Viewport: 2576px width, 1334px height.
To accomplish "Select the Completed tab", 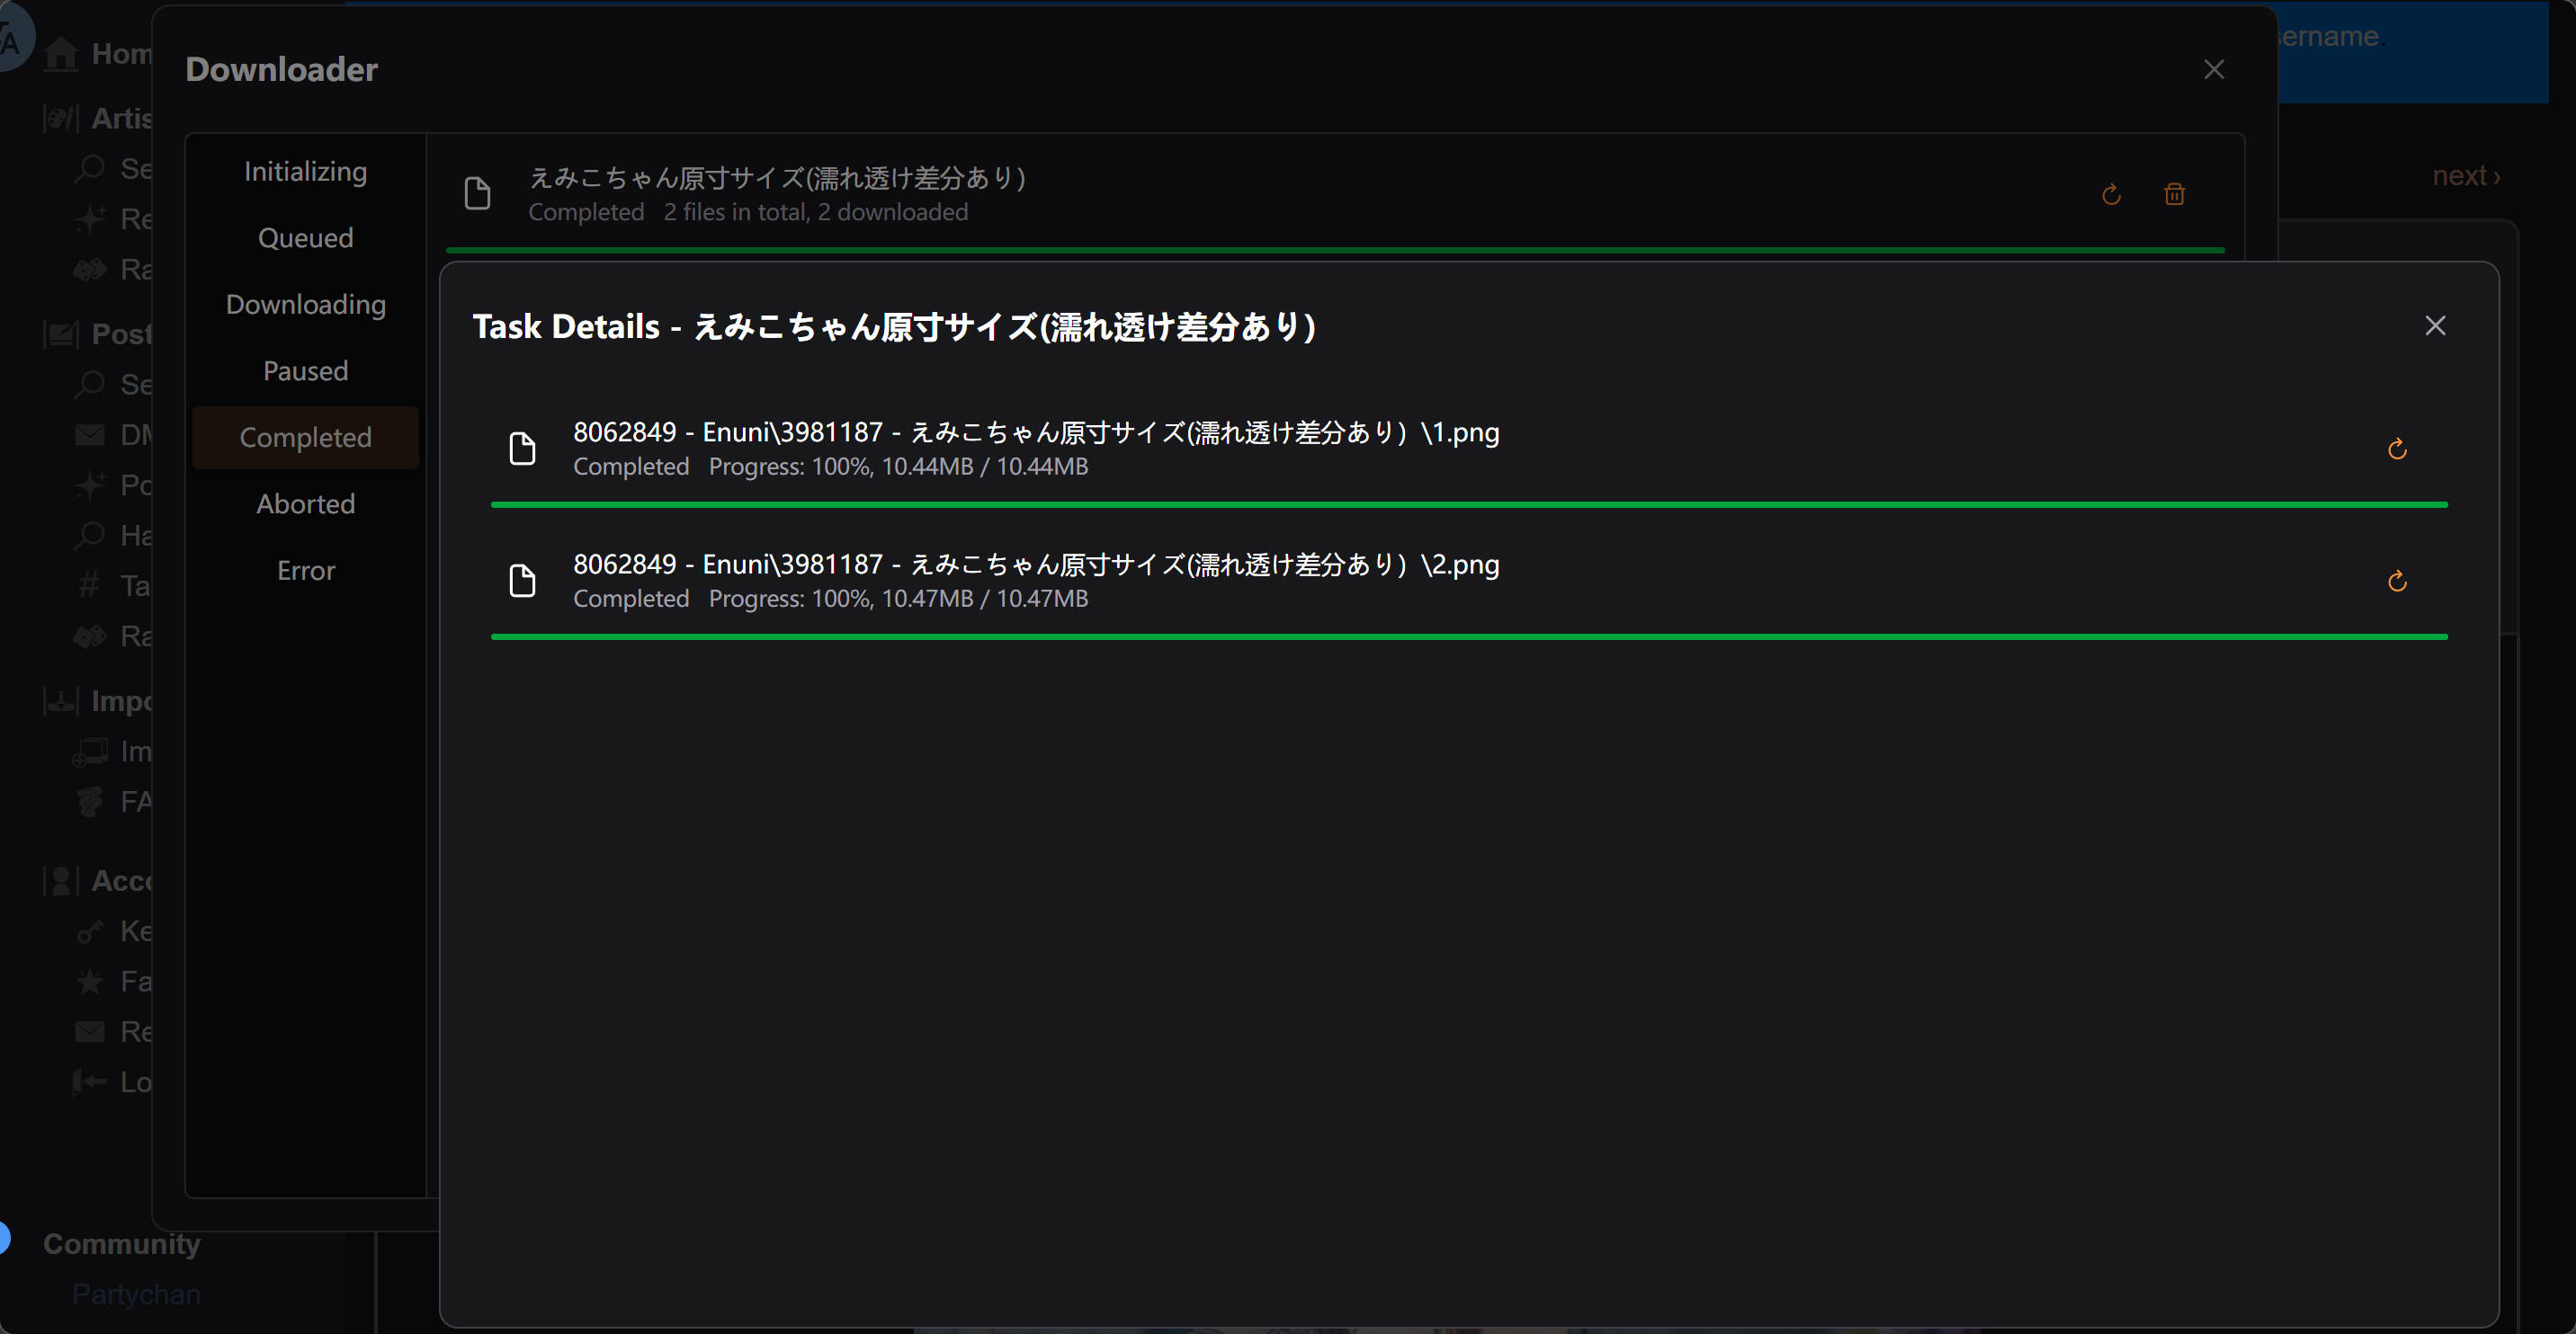I will point(305,438).
